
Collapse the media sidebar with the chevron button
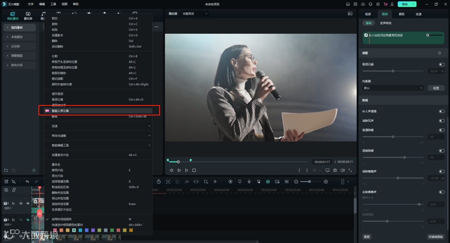(x=34, y=170)
